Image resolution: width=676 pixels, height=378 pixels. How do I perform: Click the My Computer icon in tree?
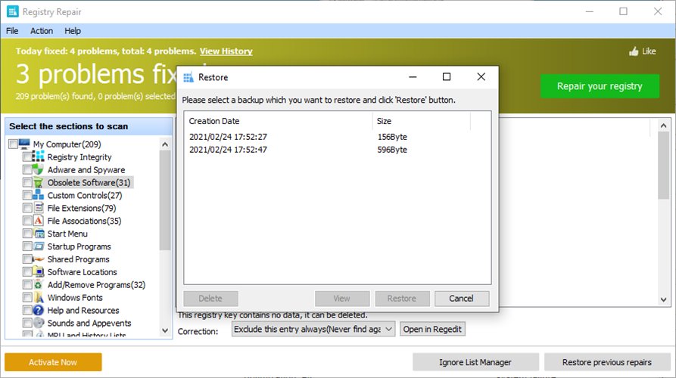click(x=24, y=144)
